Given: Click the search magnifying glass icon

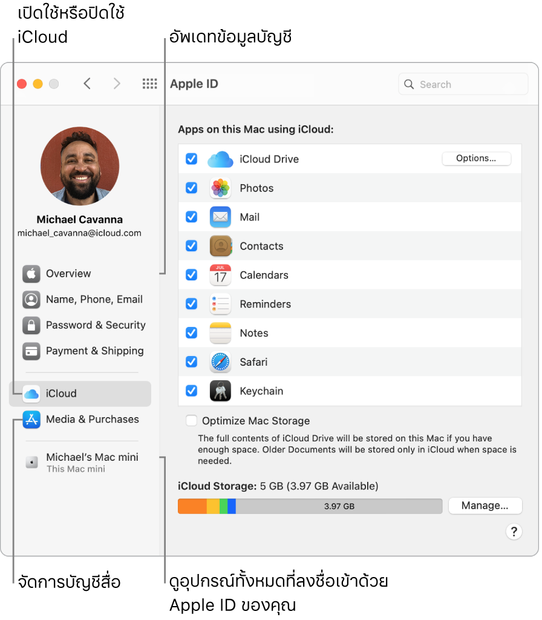Looking at the screenshot, I should (409, 84).
